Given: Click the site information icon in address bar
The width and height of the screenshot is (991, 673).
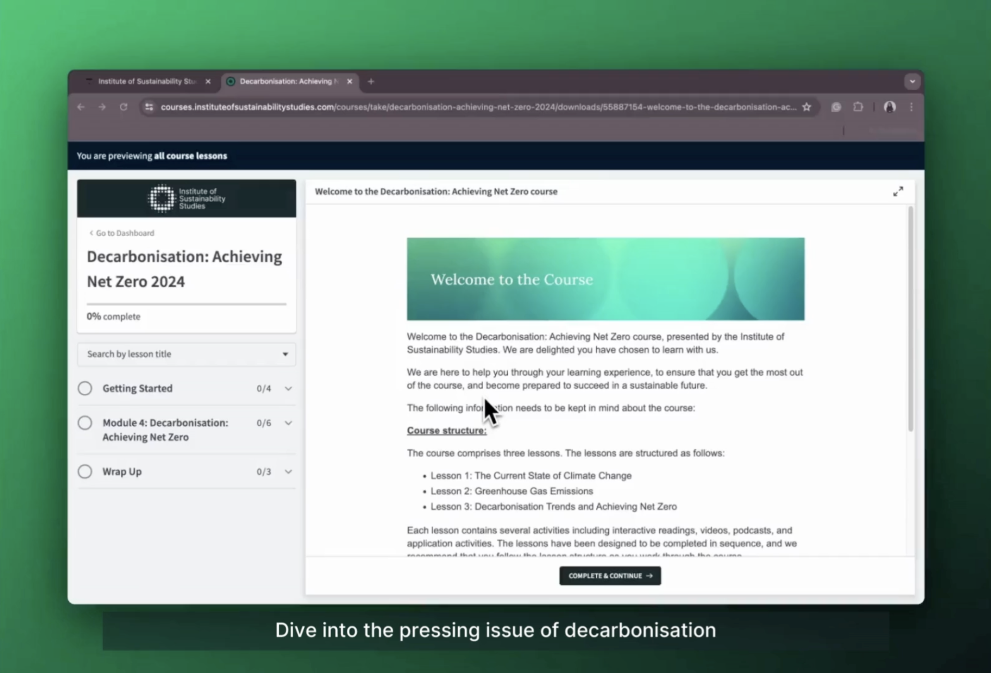Looking at the screenshot, I should (149, 108).
